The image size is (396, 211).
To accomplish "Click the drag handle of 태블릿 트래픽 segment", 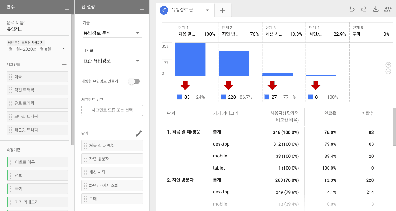I will [x=11, y=130].
